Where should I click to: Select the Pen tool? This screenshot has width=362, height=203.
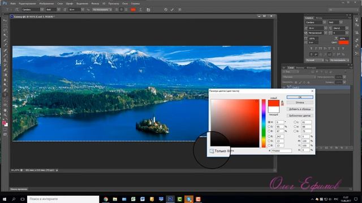click(x=5, y=90)
